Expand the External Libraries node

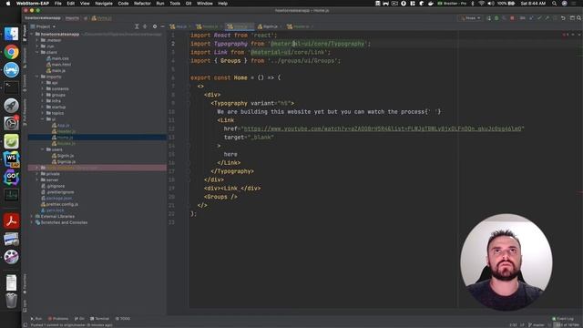point(32,217)
